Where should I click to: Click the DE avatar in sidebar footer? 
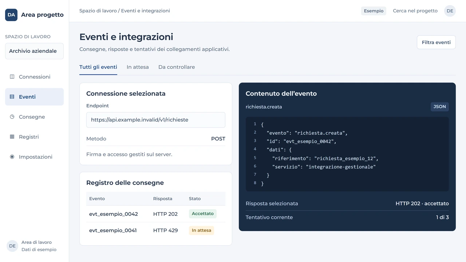coord(12,246)
